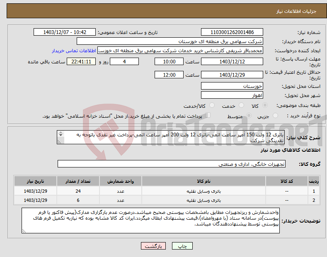This screenshot has width=327, height=257.
Task: Click the province field خوزستان
Action: (x=232, y=86)
